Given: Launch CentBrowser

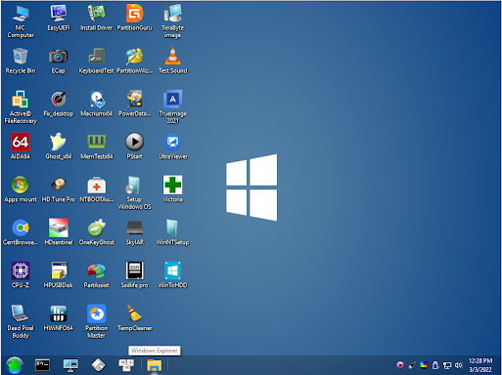Looking at the screenshot, I should pos(21,232).
